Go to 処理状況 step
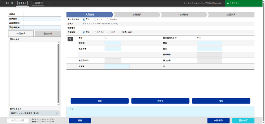The height and width of the screenshot is (124, 265). coord(231,15)
